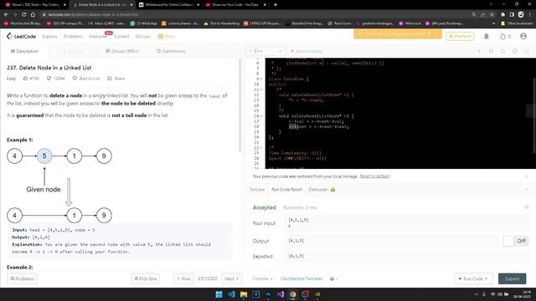Go to Next problem
The width and height of the screenshot is (536, 301).
[232, 278]
